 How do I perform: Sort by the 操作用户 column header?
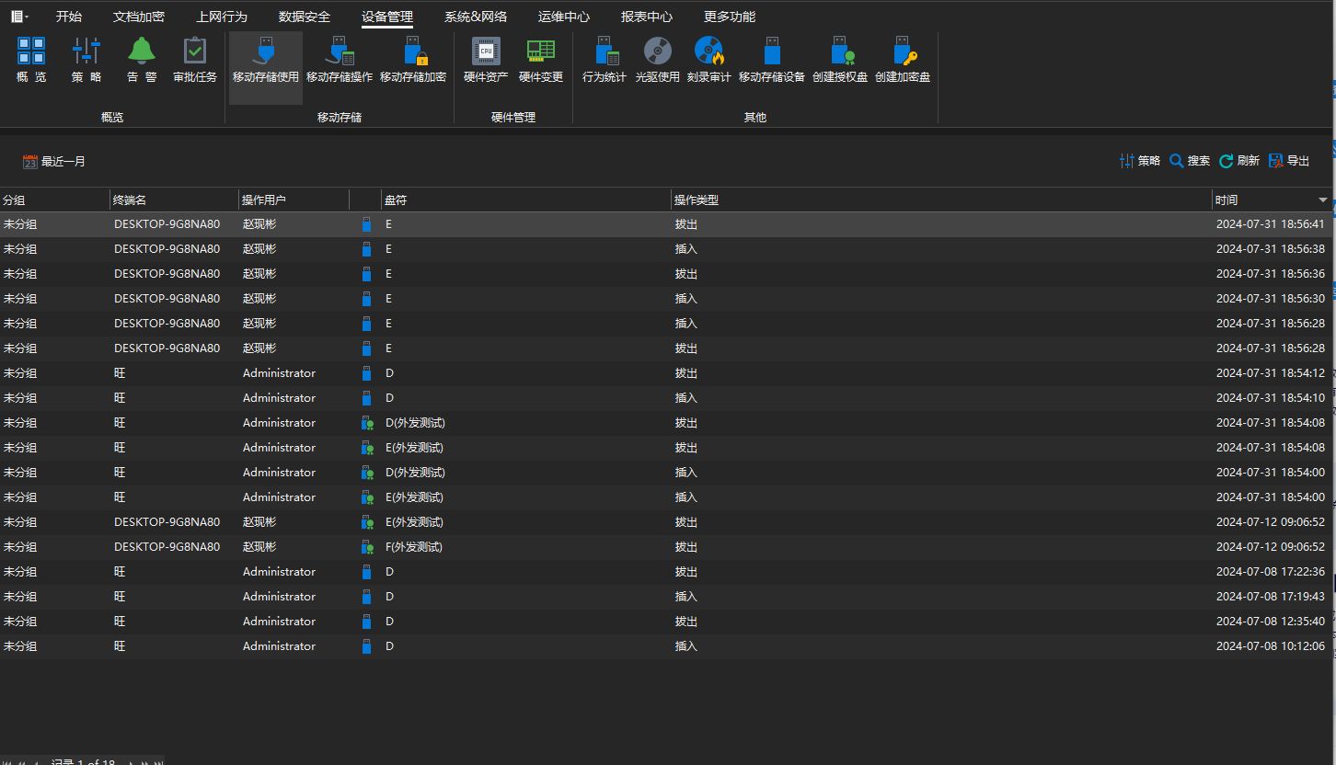click(294, 200)
